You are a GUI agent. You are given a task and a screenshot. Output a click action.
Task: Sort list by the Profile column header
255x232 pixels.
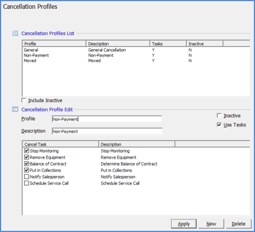tap(54, 43)
